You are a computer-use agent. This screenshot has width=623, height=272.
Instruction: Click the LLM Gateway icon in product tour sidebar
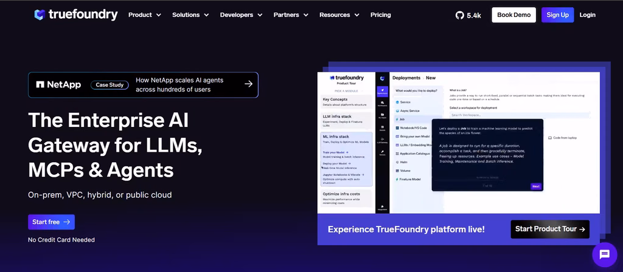pyautogui.click(x=382, y=140)
